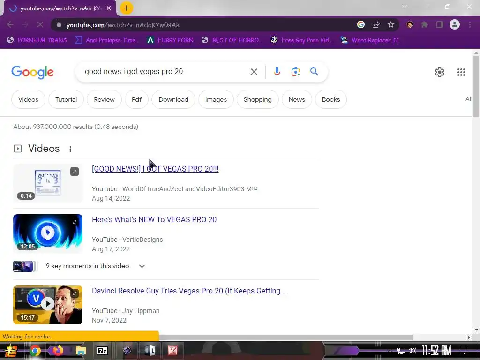
Task: Open Davinci Resolve Guy Tries Vegas Pro 20
Action: [190, 291]
